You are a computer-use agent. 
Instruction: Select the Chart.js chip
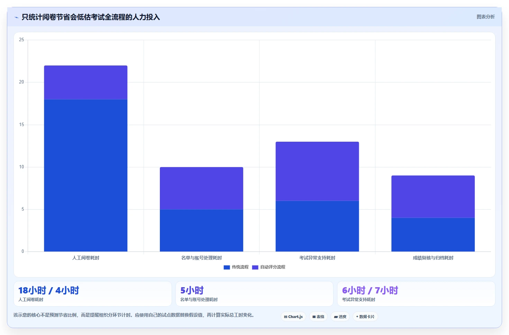(x=293, y=317)
